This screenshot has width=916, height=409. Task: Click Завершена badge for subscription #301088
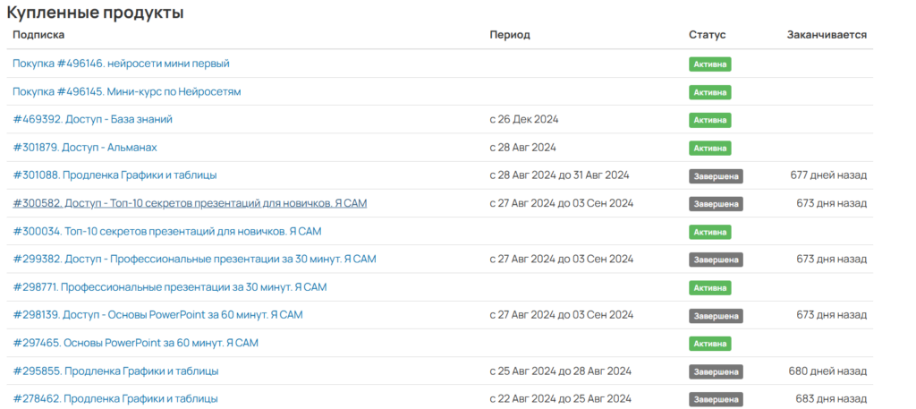pos(716,176)
